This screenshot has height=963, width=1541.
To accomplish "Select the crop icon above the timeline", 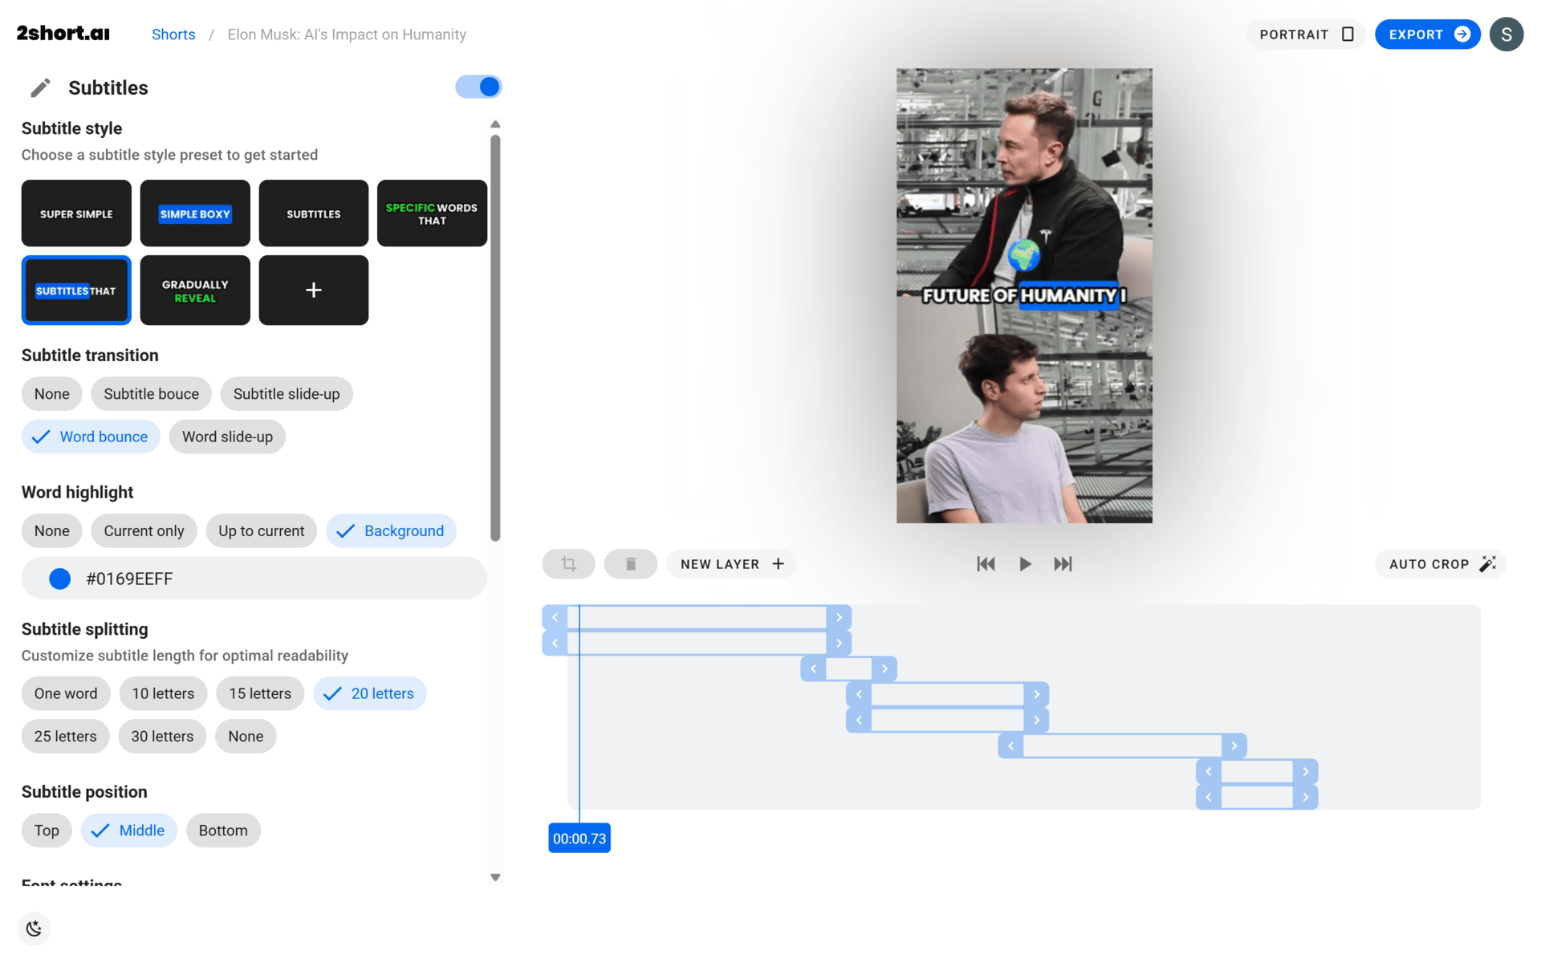I will click(568, 563).
